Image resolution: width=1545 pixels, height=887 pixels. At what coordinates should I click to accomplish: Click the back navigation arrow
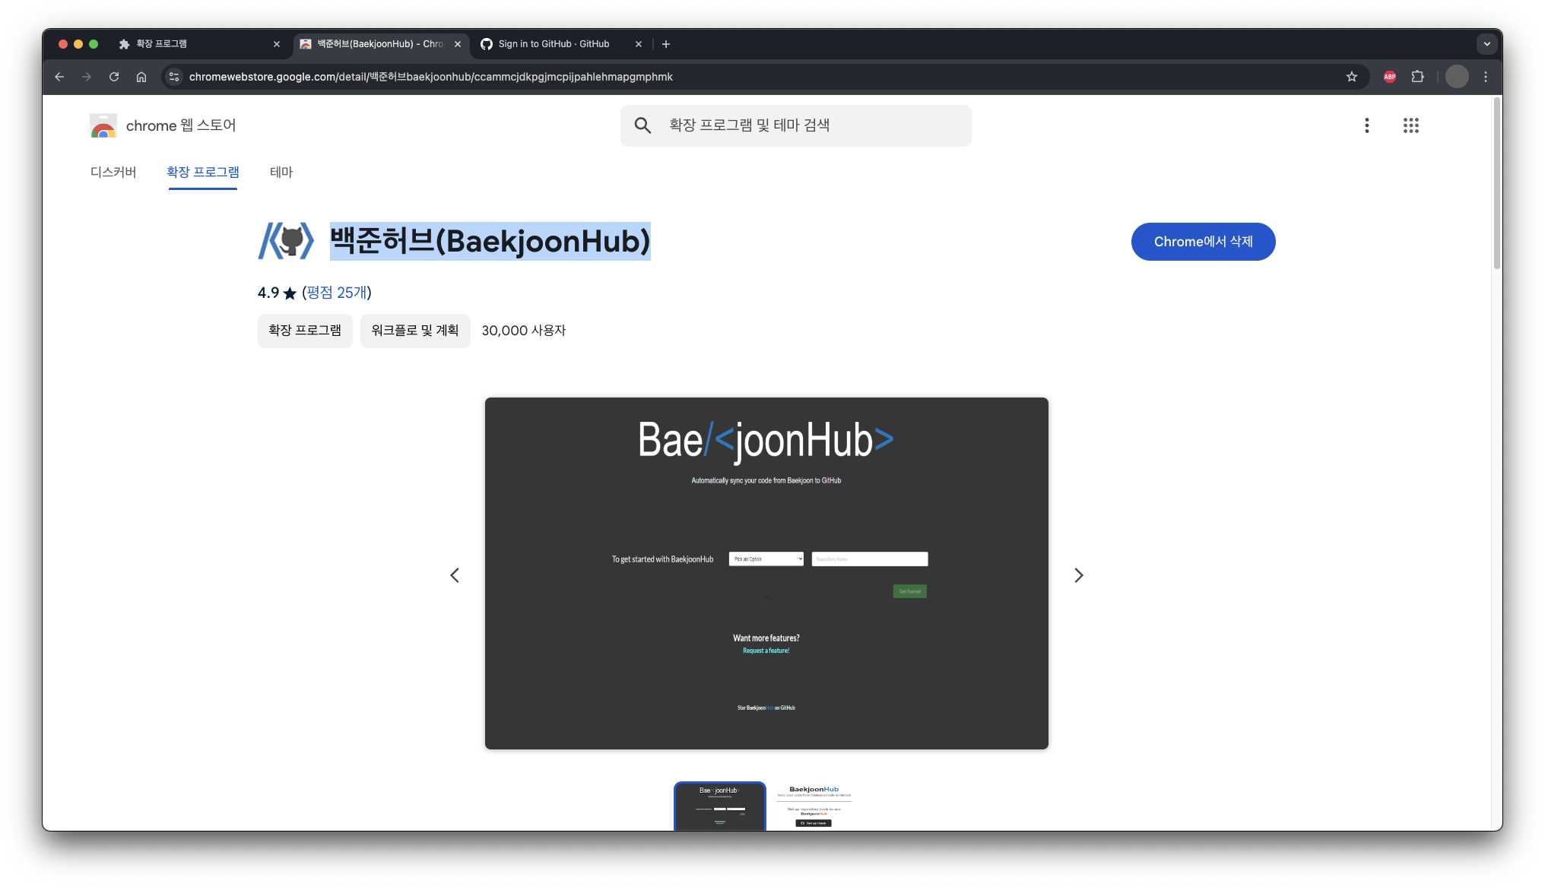(59, 77)
